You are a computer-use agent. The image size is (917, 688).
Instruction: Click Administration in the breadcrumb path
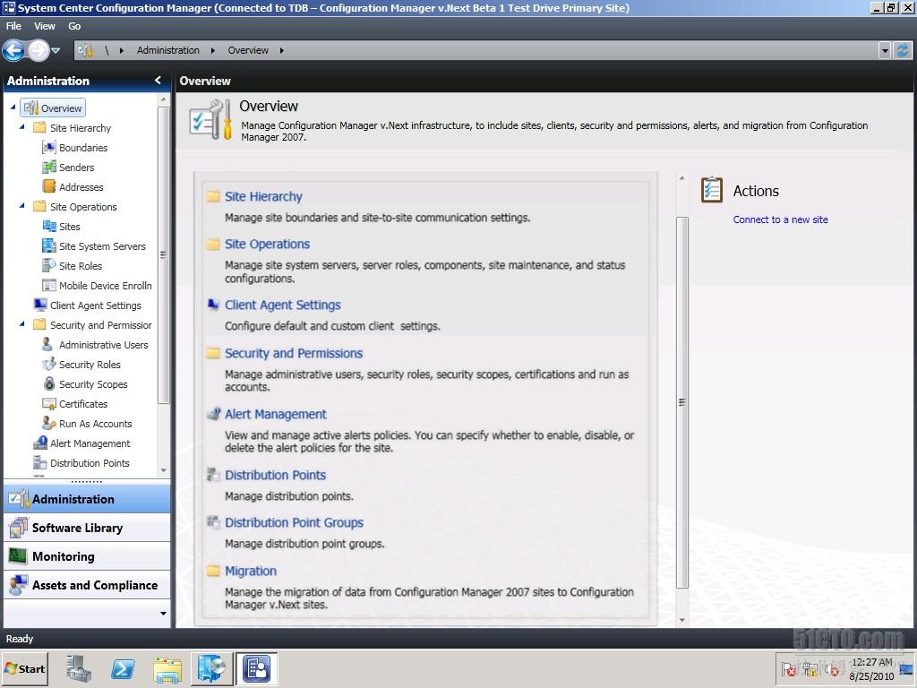[x=167, y=50]
